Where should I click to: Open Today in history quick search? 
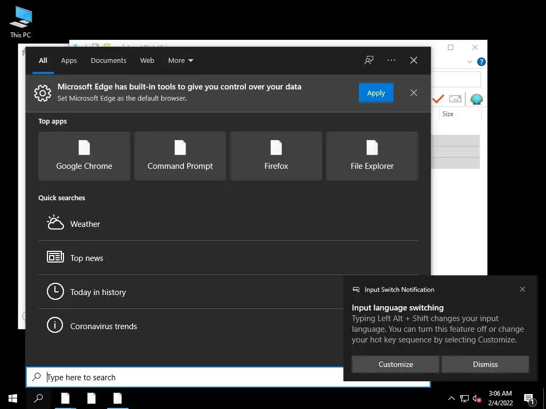[191, 292]
